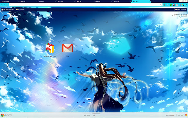Switch to the Most visited section
Viewport: 188px width, 118px height.
(x=87, y=115)
